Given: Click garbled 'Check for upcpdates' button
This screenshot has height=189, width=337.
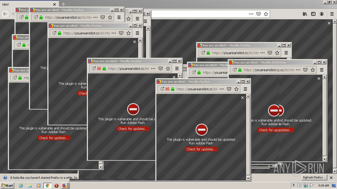Looking at the screenshot, I should pos(275,130).
